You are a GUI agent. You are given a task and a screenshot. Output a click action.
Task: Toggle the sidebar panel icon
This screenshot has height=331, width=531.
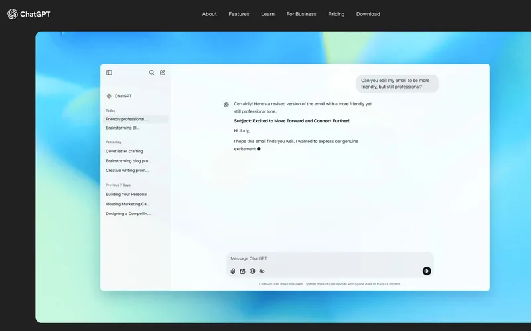(109, 73)
